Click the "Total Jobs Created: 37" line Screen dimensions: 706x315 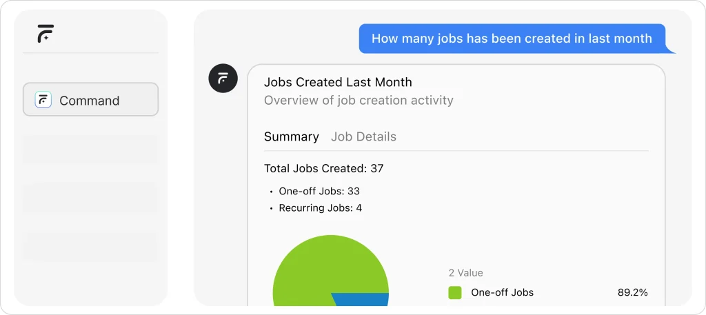[323, 168]
